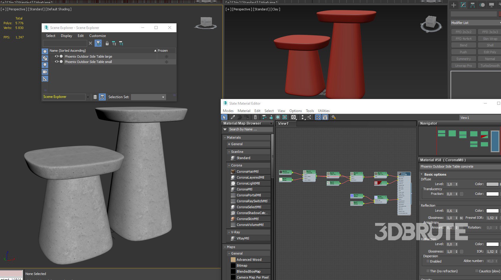This screenshot has width=501, height=280.
Task: Open the Selection Set dropdown
Action: click(148, 97)
